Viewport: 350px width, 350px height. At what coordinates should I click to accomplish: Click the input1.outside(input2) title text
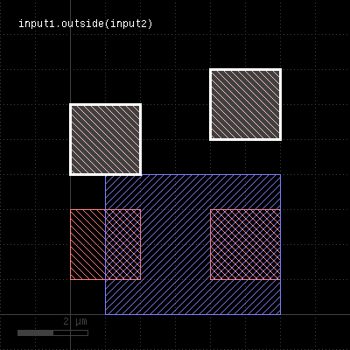click(x=86, y=24)
